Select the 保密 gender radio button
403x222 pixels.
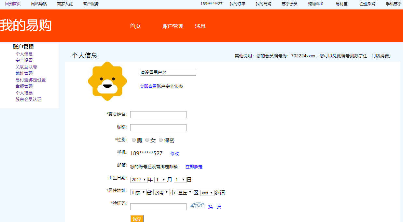pos(161,140)
